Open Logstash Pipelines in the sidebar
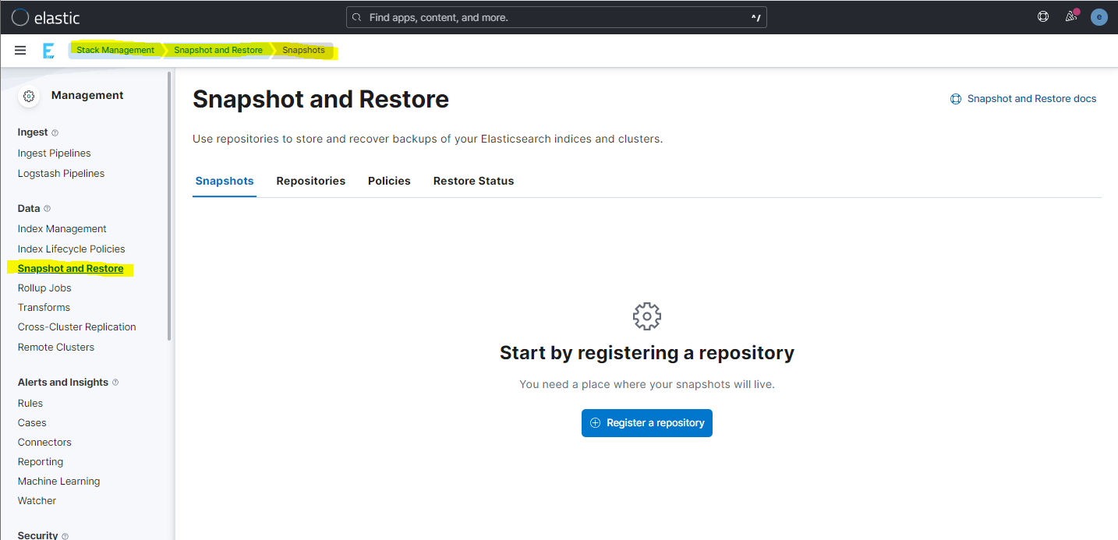This screenshot has height=540, width=1118. (x=62, y=174)
